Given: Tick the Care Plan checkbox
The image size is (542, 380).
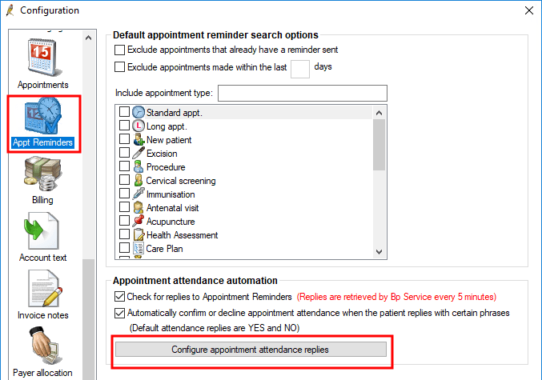Looking at the screenshot, I should (124, 248).
